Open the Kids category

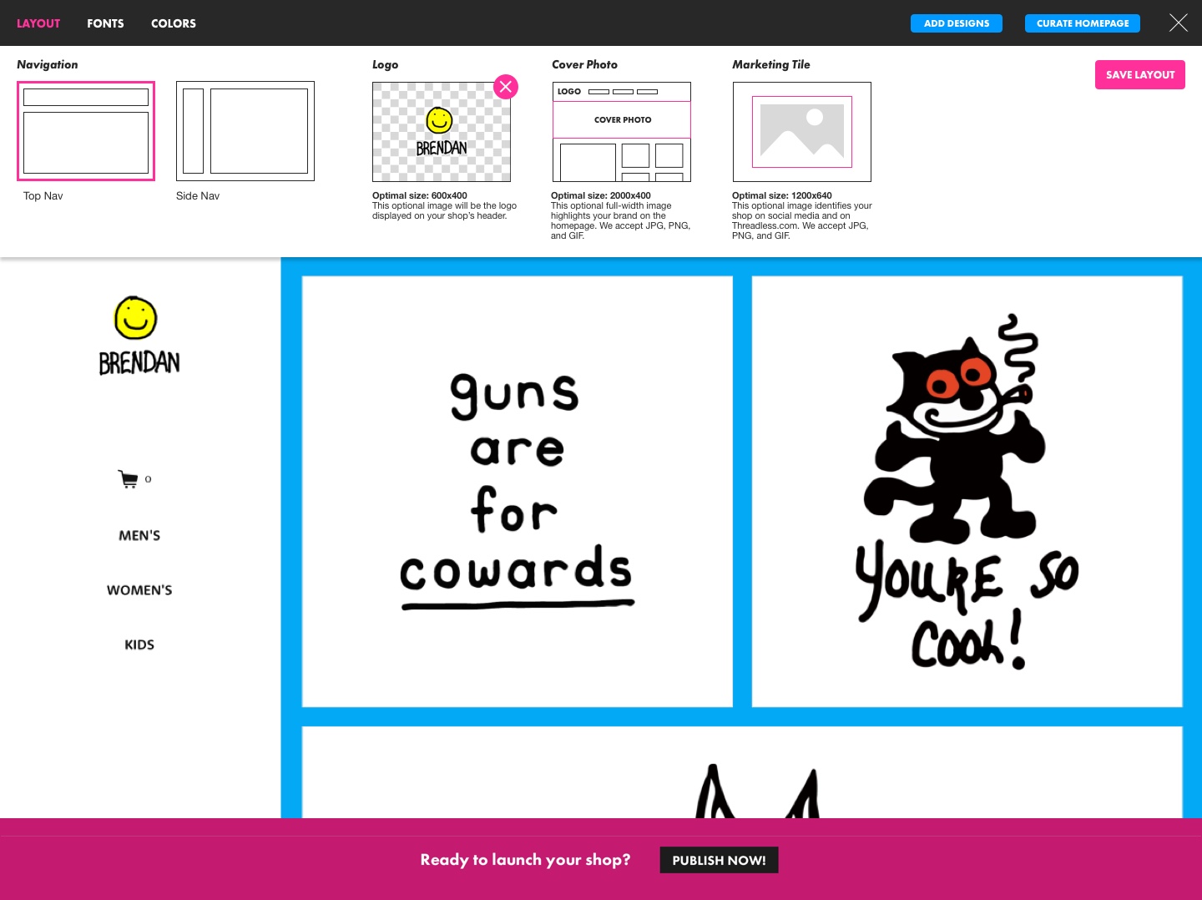point(139,645)
